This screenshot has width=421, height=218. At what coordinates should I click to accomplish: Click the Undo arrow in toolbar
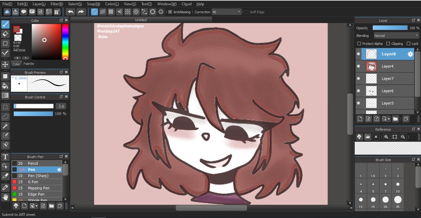pos(71,12)
